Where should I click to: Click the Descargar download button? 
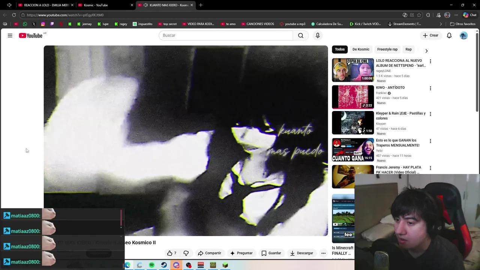click(301, 253)
